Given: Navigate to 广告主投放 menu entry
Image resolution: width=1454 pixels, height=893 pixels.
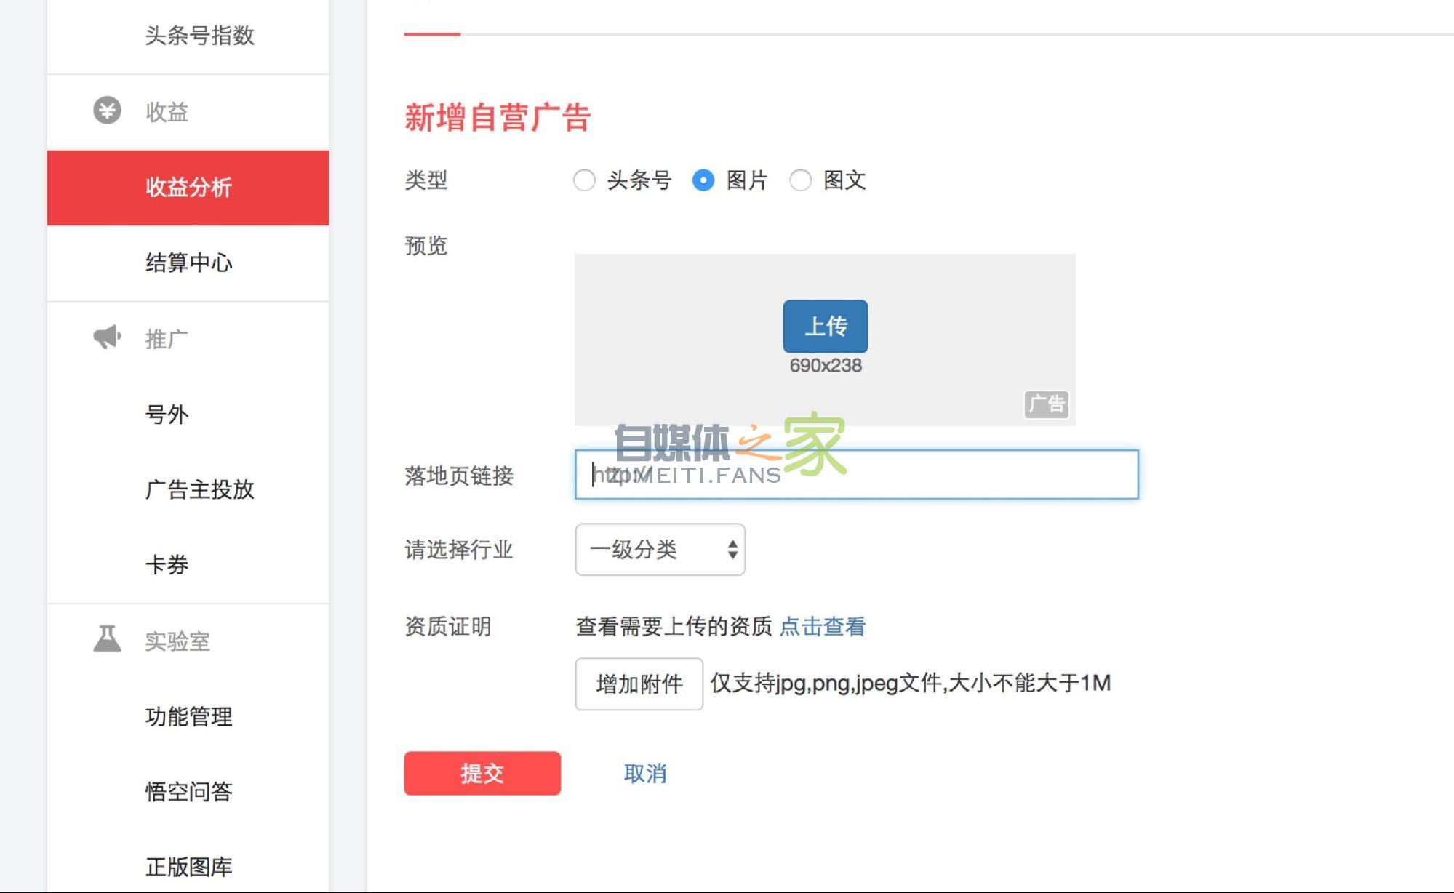Looking at the screenshot, I should pyautogui.click(x=199, y=489).
